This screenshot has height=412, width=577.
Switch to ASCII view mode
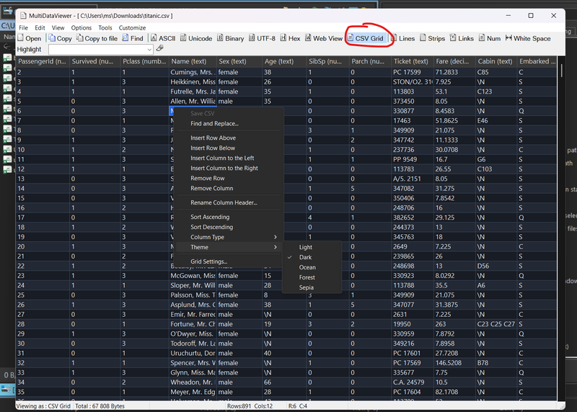pyautogui.click(x=163, y=38)
